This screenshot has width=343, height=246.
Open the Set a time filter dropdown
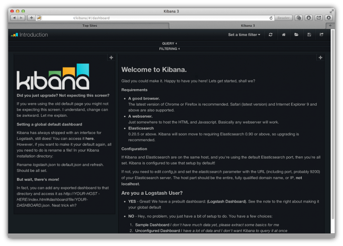244,35
